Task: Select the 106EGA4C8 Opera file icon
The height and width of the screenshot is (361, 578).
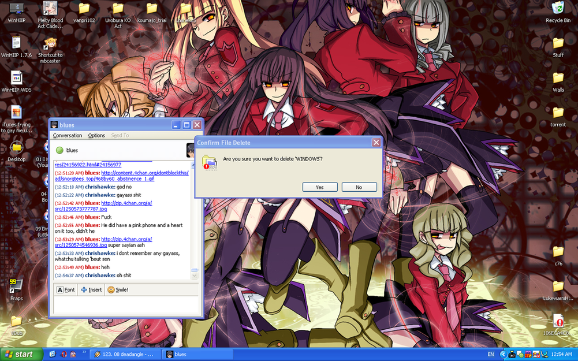Action: point(558,325)
